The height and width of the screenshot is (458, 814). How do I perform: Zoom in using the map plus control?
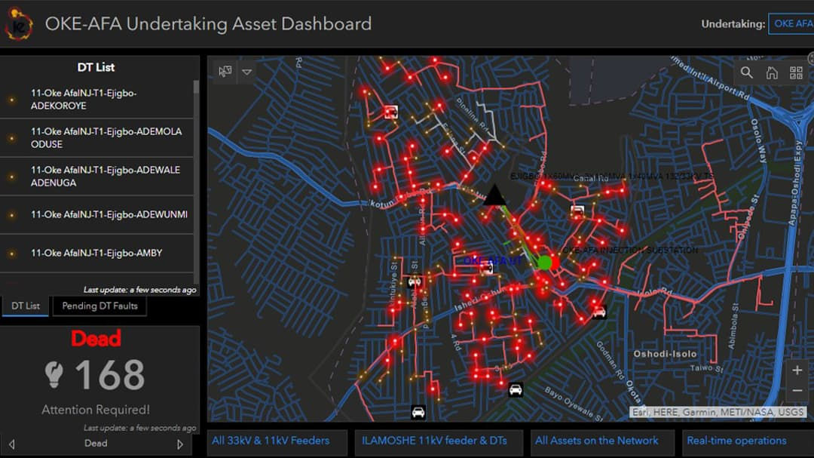797,370
